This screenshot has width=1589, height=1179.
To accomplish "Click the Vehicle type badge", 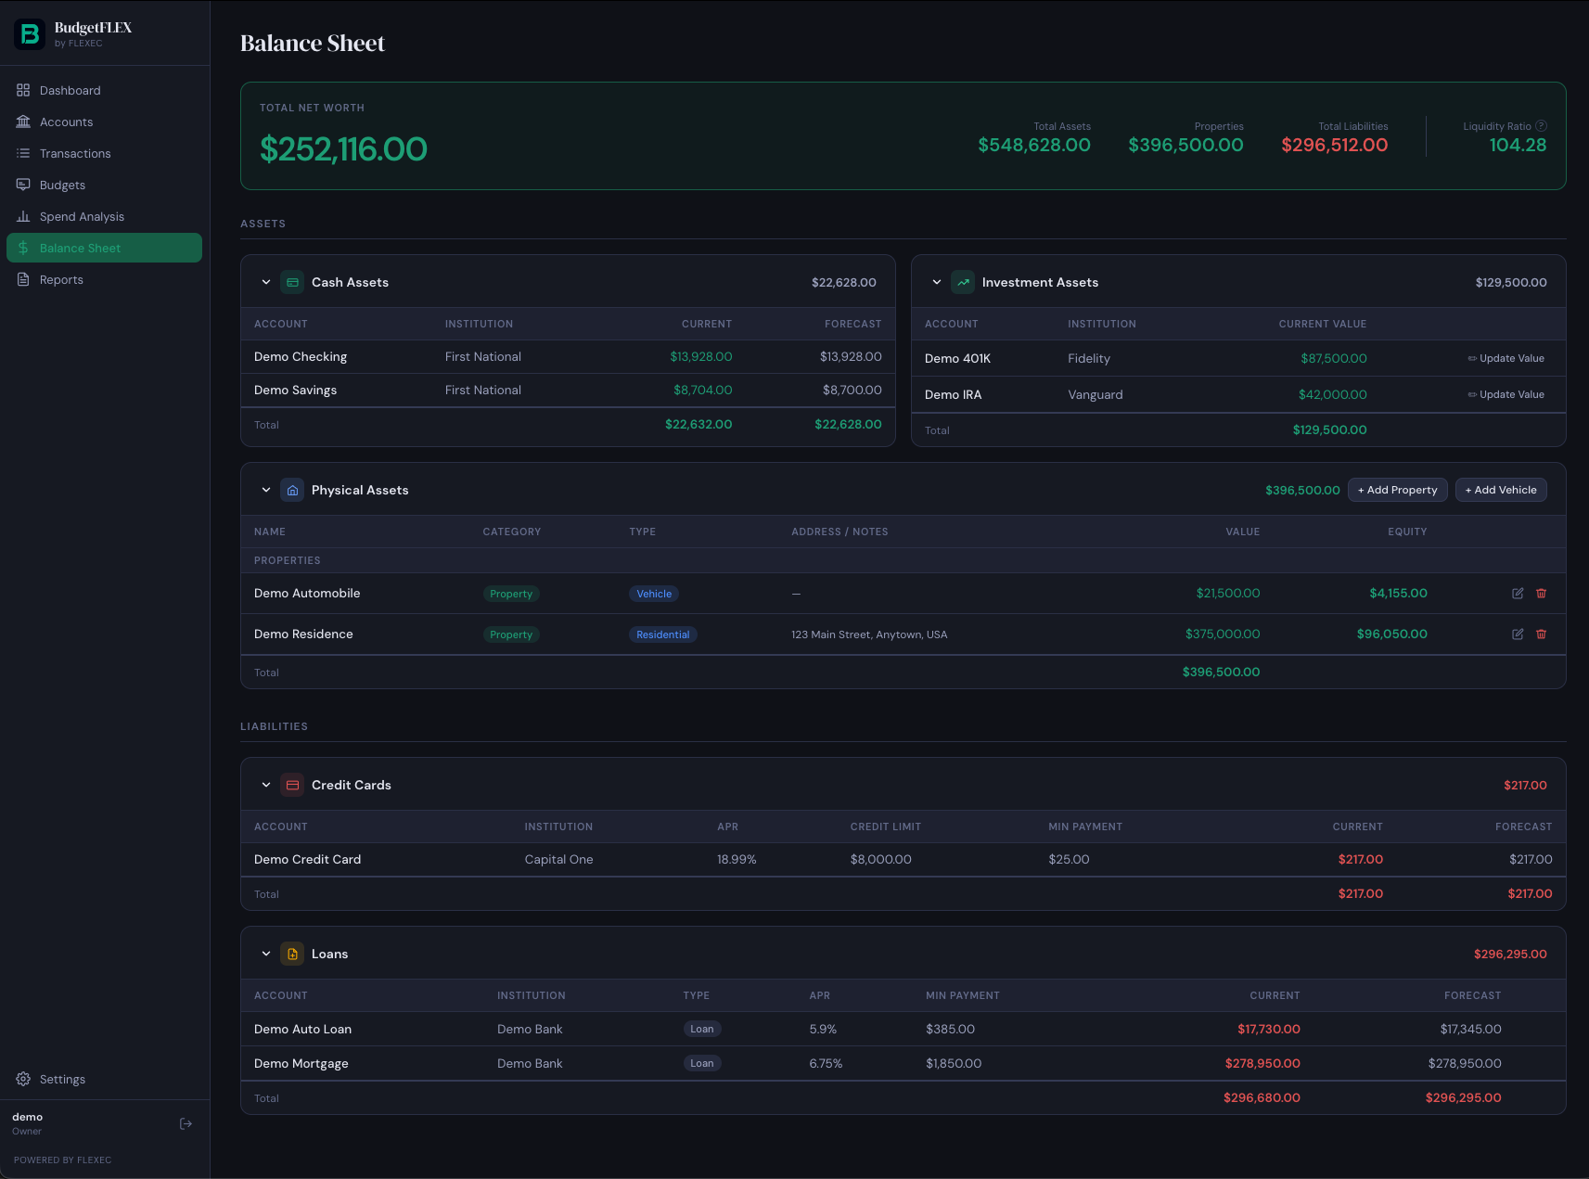I will click(654, 594).
